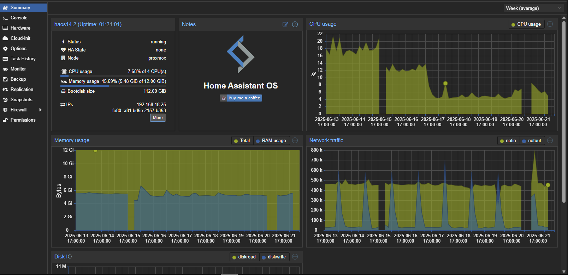
Task: Click the CPU chart data point marker
Action: pyautogui.click(x=445, y=83)
